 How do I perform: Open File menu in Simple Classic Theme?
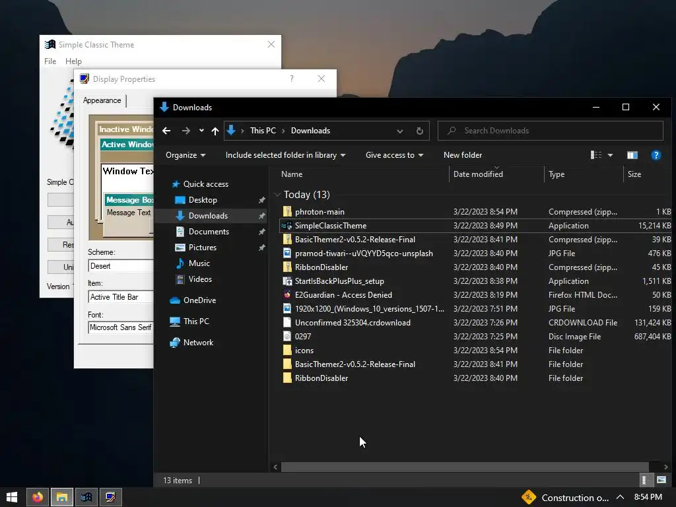tap(50, 61)
